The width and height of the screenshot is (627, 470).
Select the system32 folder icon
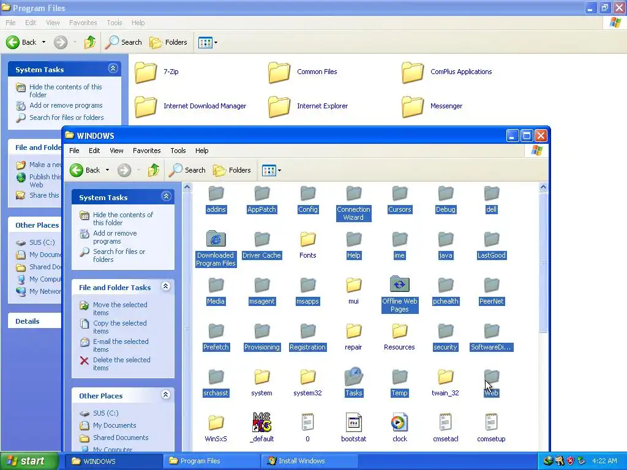[307, 376]
